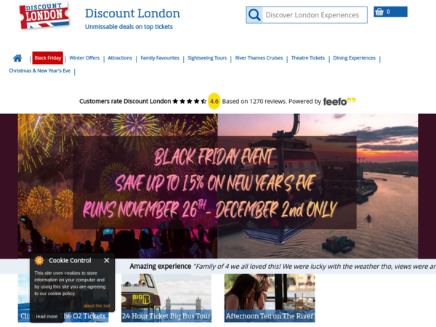Click the Black Friday Event banner
This screenshot has width=436, height=327.
[x=218, y=186]
